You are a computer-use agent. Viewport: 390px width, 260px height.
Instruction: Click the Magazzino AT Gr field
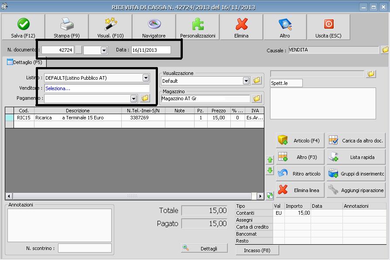pyautogui.click(x=205, y=98)
